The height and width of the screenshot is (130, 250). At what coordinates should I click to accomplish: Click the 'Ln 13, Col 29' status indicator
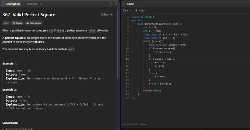(x=131, y=124)
